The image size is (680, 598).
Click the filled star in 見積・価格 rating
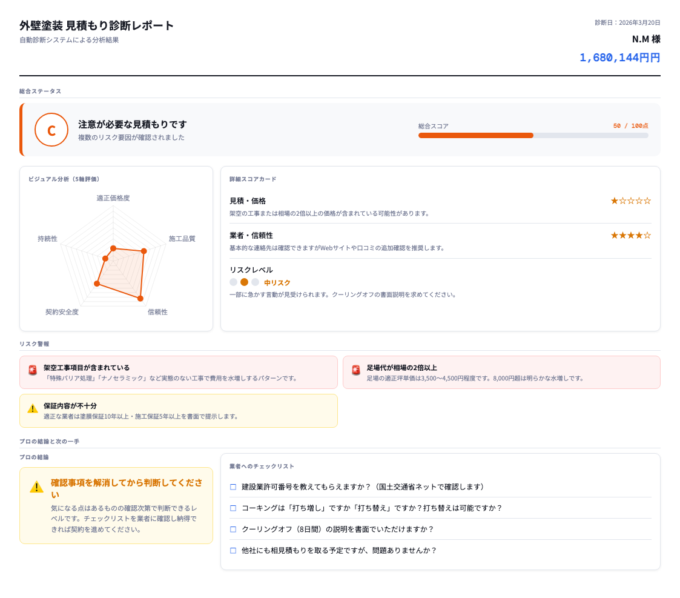tap(615, 200)
